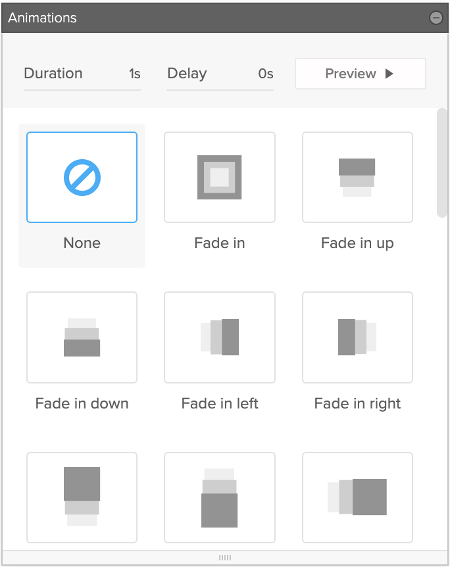This screenshot has height=567, width=450.
Task: Pick the bottom-row animation with dark square at bottom
Action: [x=219, y=497]
